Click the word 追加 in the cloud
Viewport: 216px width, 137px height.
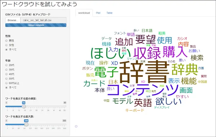coord(124,42)
